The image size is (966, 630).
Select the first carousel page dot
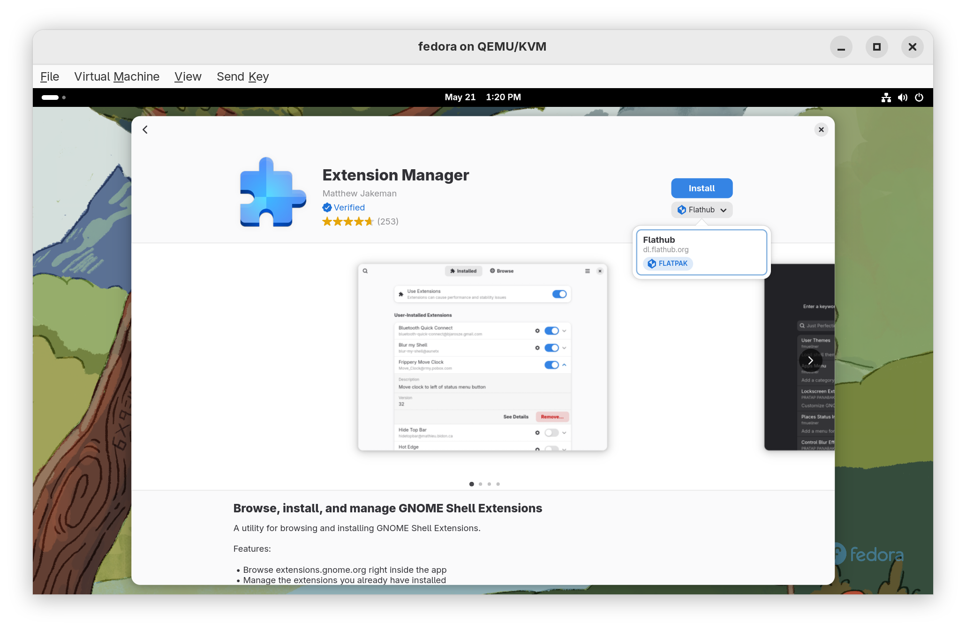pos(472,484)
